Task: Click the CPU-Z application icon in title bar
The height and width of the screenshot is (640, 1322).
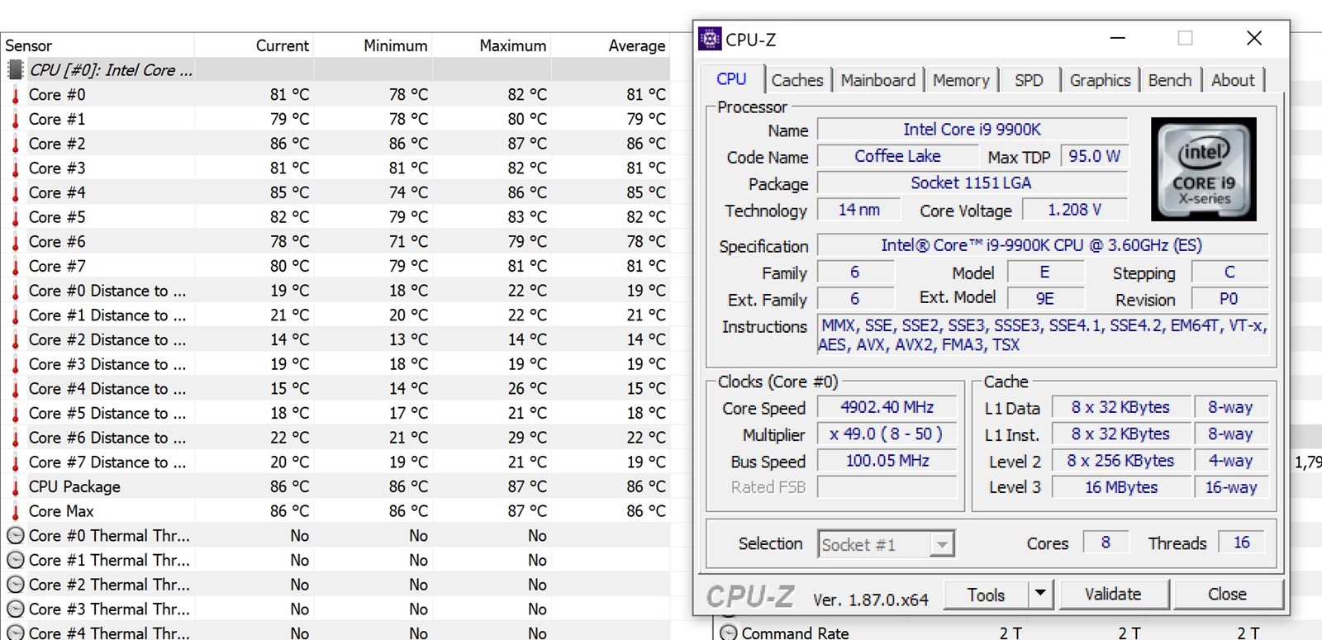Action: pos(709,39)
